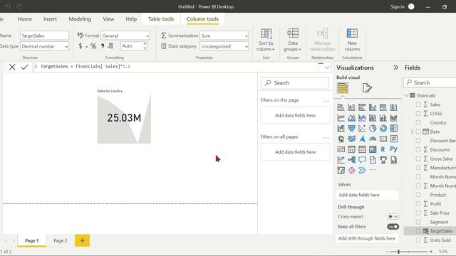The image size is (456, 256).
Task: Cancel the formula with the X
Action: [x=12, y=67]
